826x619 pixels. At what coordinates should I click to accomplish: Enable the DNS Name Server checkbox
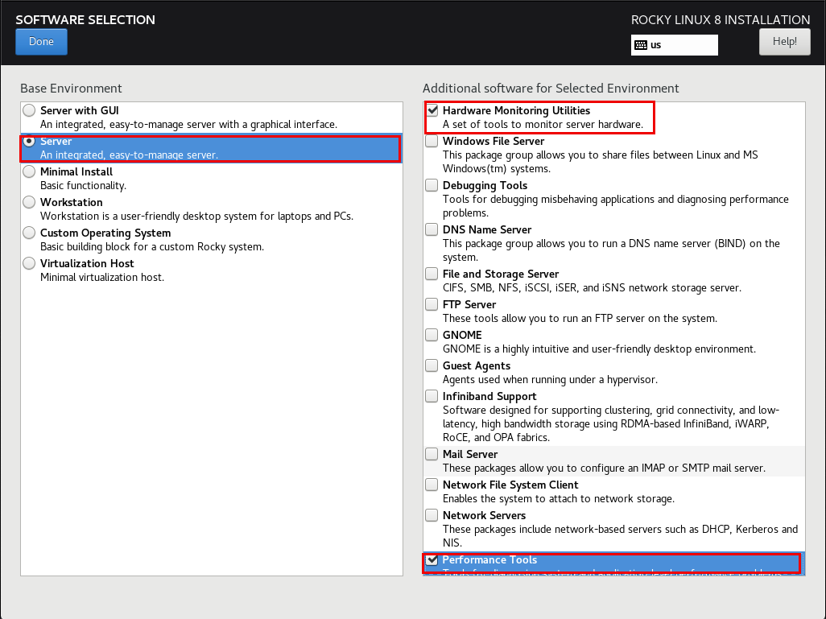click(432, 229)
